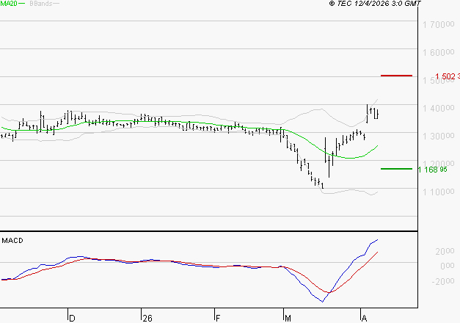The image size is (460, 323).
Task: Click the TEC copyright timestamp text
Action: pyautogui.click(x=375, y=4)
